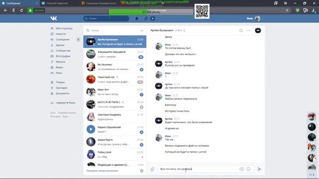Send the message with the arrow icon
This screenshot has height=179, width=319.
[x=259, y=169]
